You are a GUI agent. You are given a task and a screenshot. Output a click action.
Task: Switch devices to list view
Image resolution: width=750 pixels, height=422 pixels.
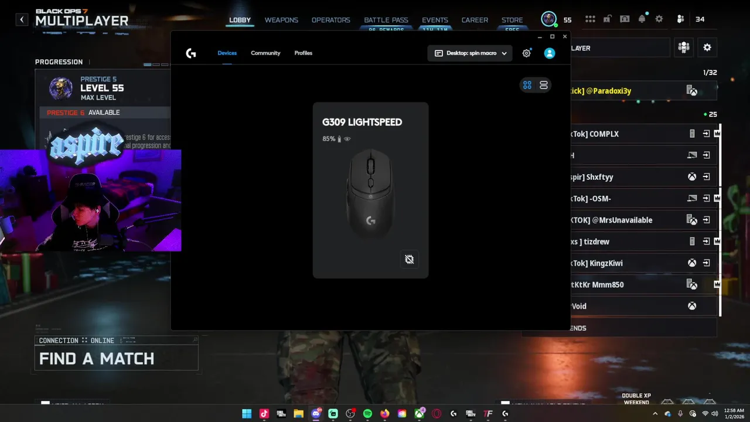(x=544, y=85)
